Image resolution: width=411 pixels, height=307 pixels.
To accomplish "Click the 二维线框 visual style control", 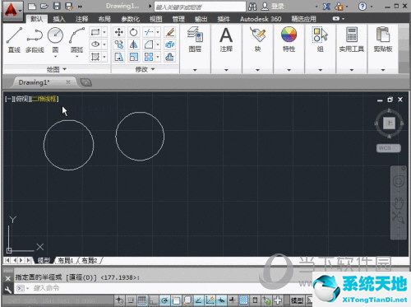I will pos(44,99).
